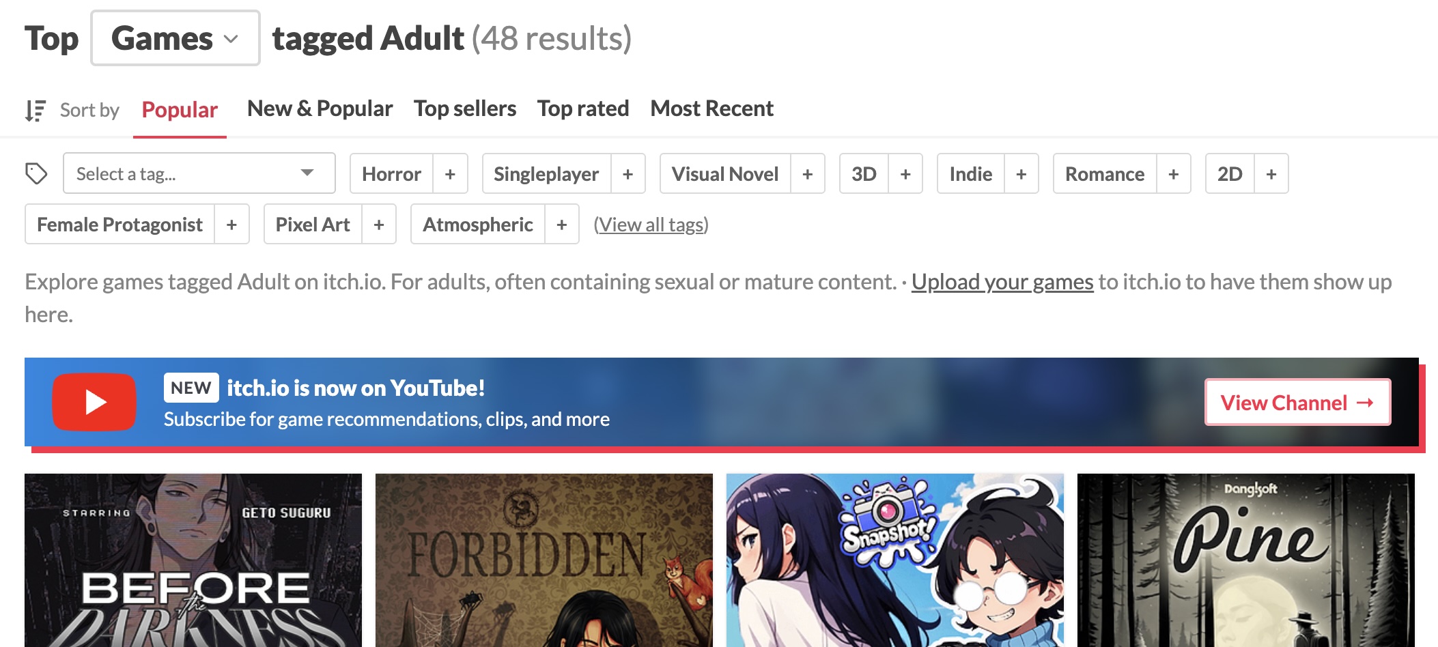1438x647 pixels.
Task: Open the Games category dropdown
Action: point(175,38)
